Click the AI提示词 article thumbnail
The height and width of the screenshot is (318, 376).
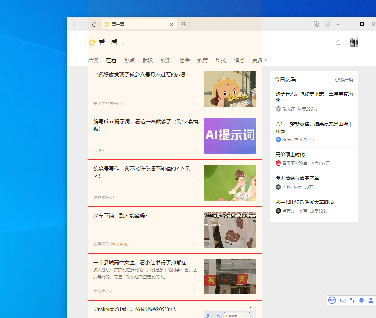pyautogui.click(x=230, y=136)
